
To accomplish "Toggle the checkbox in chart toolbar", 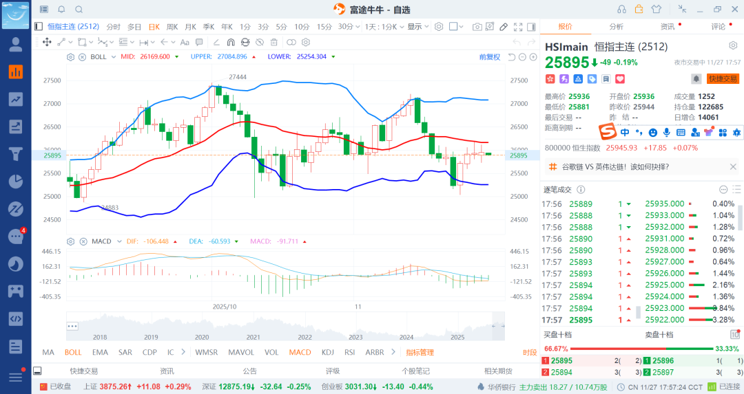I will 453,27.
